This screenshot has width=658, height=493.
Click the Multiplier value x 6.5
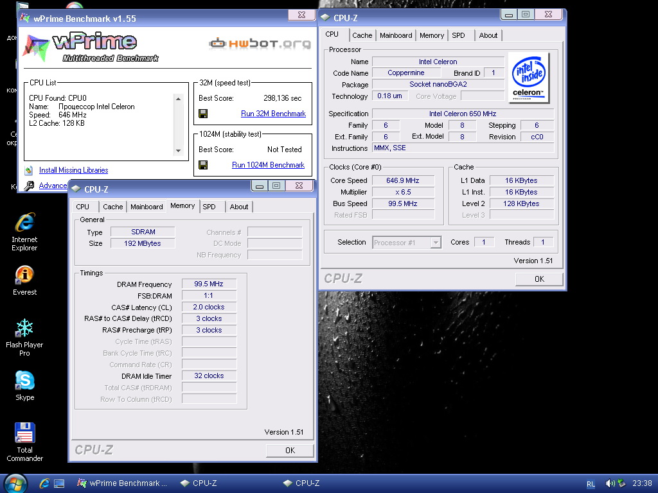click(x=403, y=192)
